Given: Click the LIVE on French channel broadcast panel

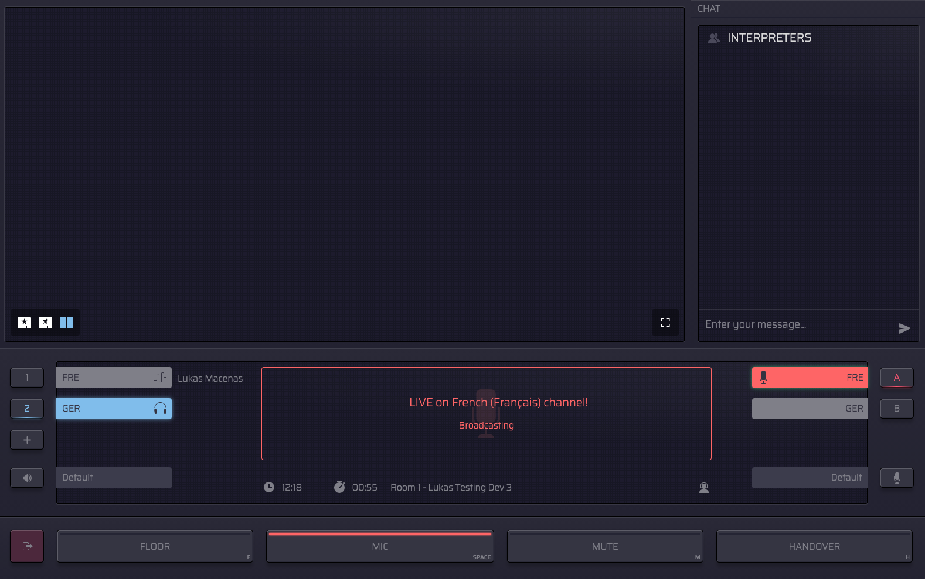Looking at the screenshot, I should pyautogui.click(x=487, y=413).
